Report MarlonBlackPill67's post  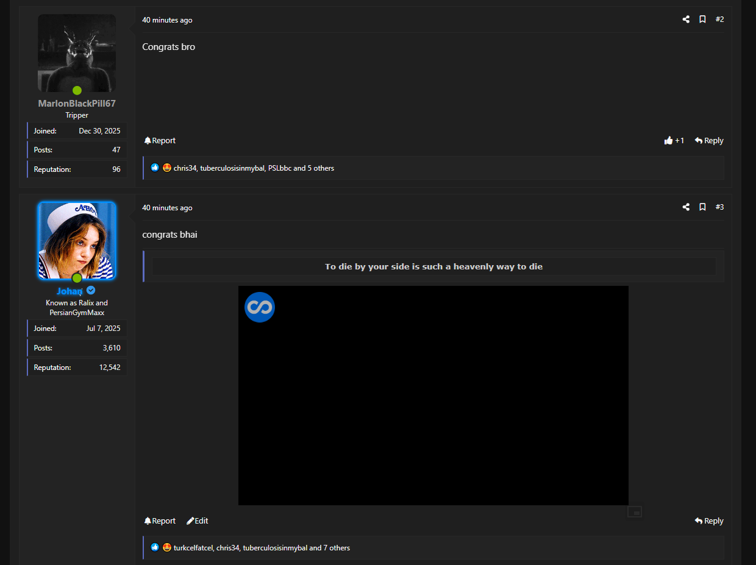160,141
